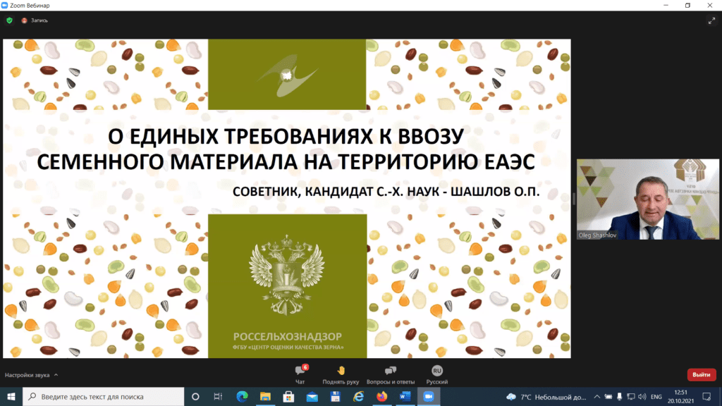Switch keyboard input language ENG in the tray
Viewport: 722px width, 406px height.
656,397
